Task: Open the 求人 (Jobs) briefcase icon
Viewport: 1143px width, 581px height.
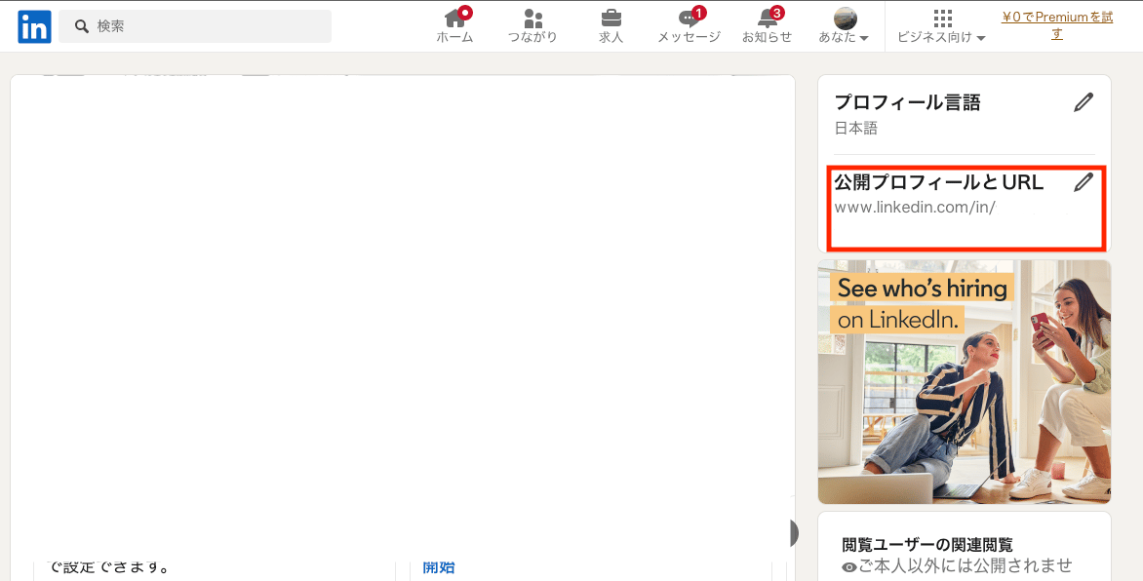Action: point(611,25)
